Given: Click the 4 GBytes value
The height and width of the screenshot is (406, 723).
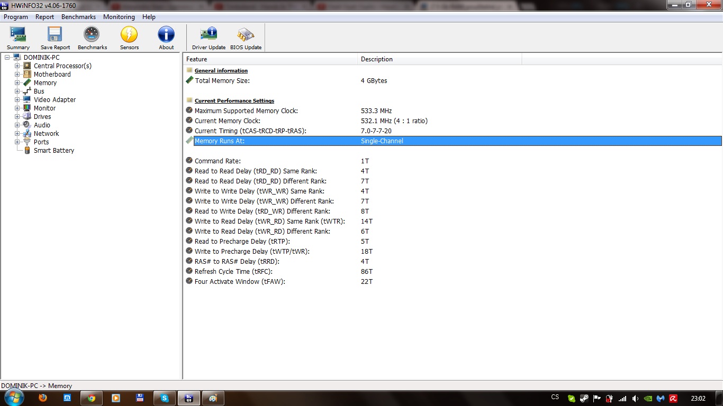Looking at the screenshot, I should (374, 81).
